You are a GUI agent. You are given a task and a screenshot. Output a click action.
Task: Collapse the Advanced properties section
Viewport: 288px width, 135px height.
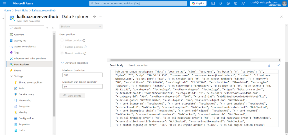tap(62, 63)
